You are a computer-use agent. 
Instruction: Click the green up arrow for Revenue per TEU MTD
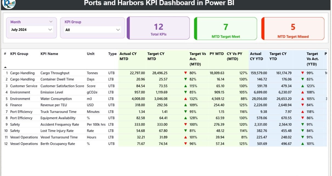click(186, 105)
